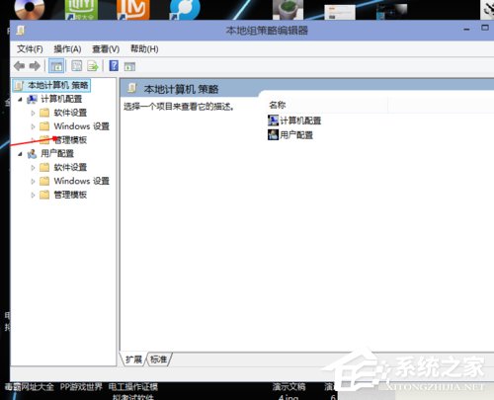The width and height of the screenshot is (494, 400).
Task: Click the 软件设置 folder icon under 计算机配置
Action: (x=44, y=113)
